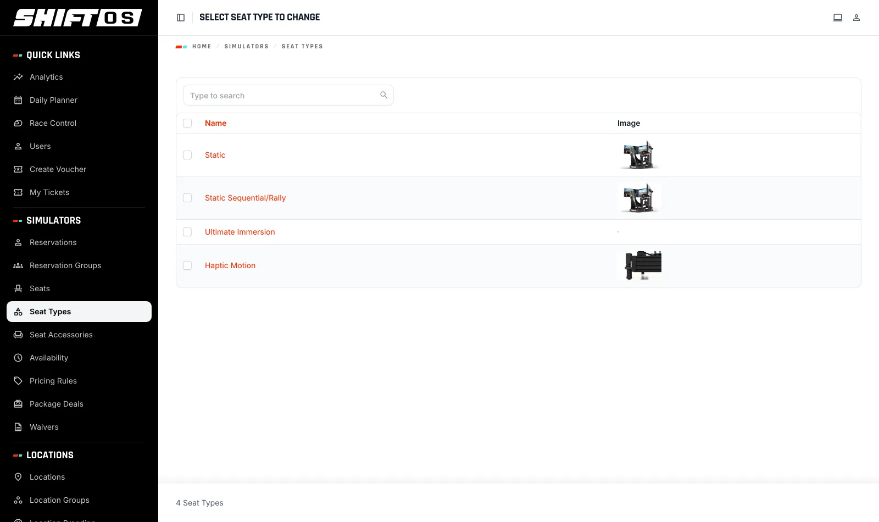Toggle the select-all checkbox in header
The image size is (879, 522).
[x=187, y=123]
